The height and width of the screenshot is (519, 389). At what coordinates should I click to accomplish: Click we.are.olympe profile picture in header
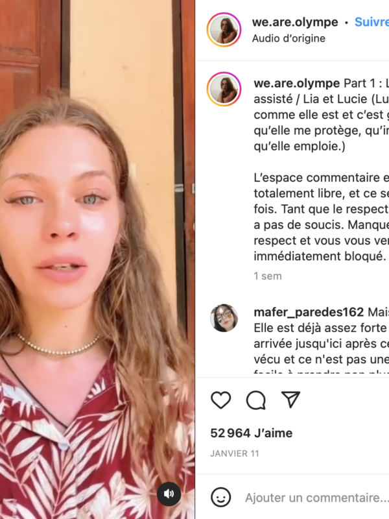pyautogui.click(x=224, y=30)
